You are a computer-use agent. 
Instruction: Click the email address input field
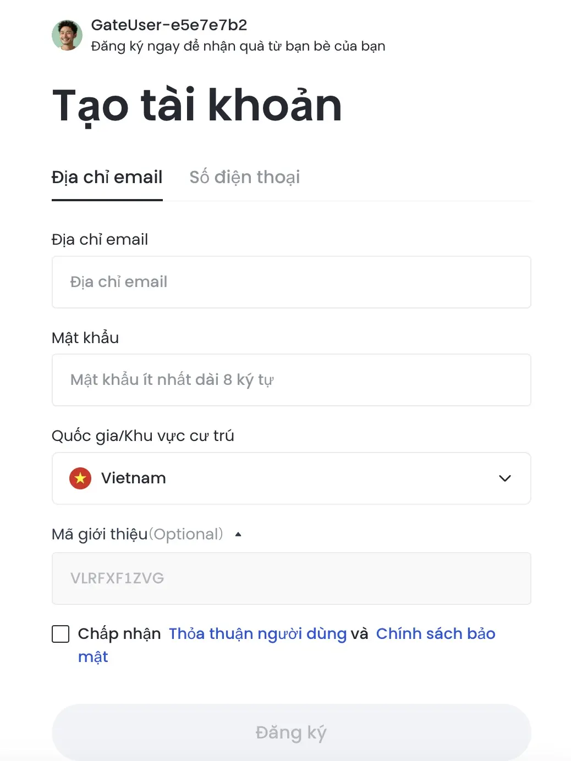coord(291,282)
